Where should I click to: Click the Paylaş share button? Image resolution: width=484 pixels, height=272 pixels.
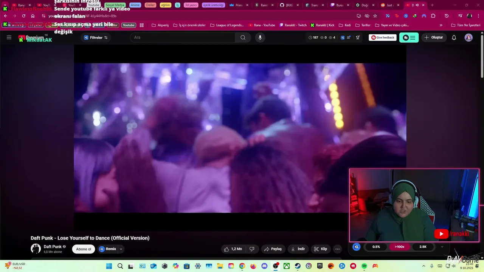point(273,249)
